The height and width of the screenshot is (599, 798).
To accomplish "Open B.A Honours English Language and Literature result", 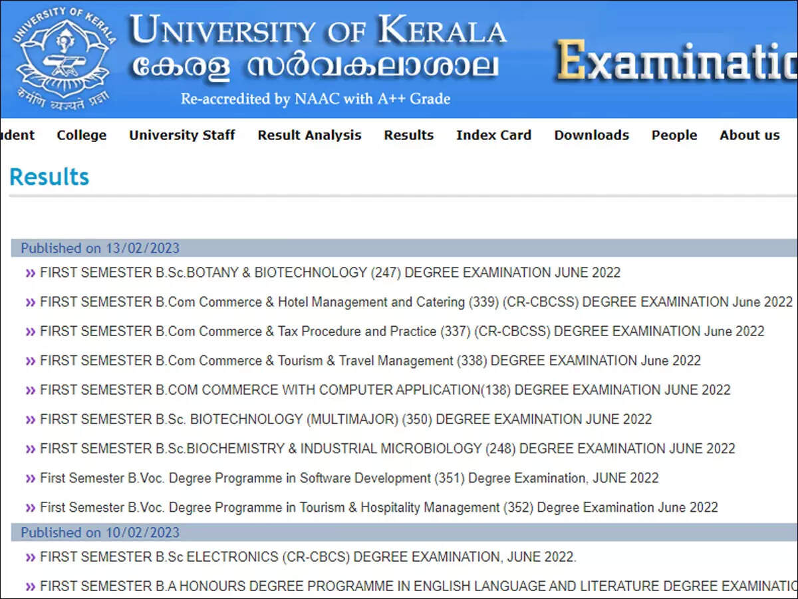I will point(419,586).
